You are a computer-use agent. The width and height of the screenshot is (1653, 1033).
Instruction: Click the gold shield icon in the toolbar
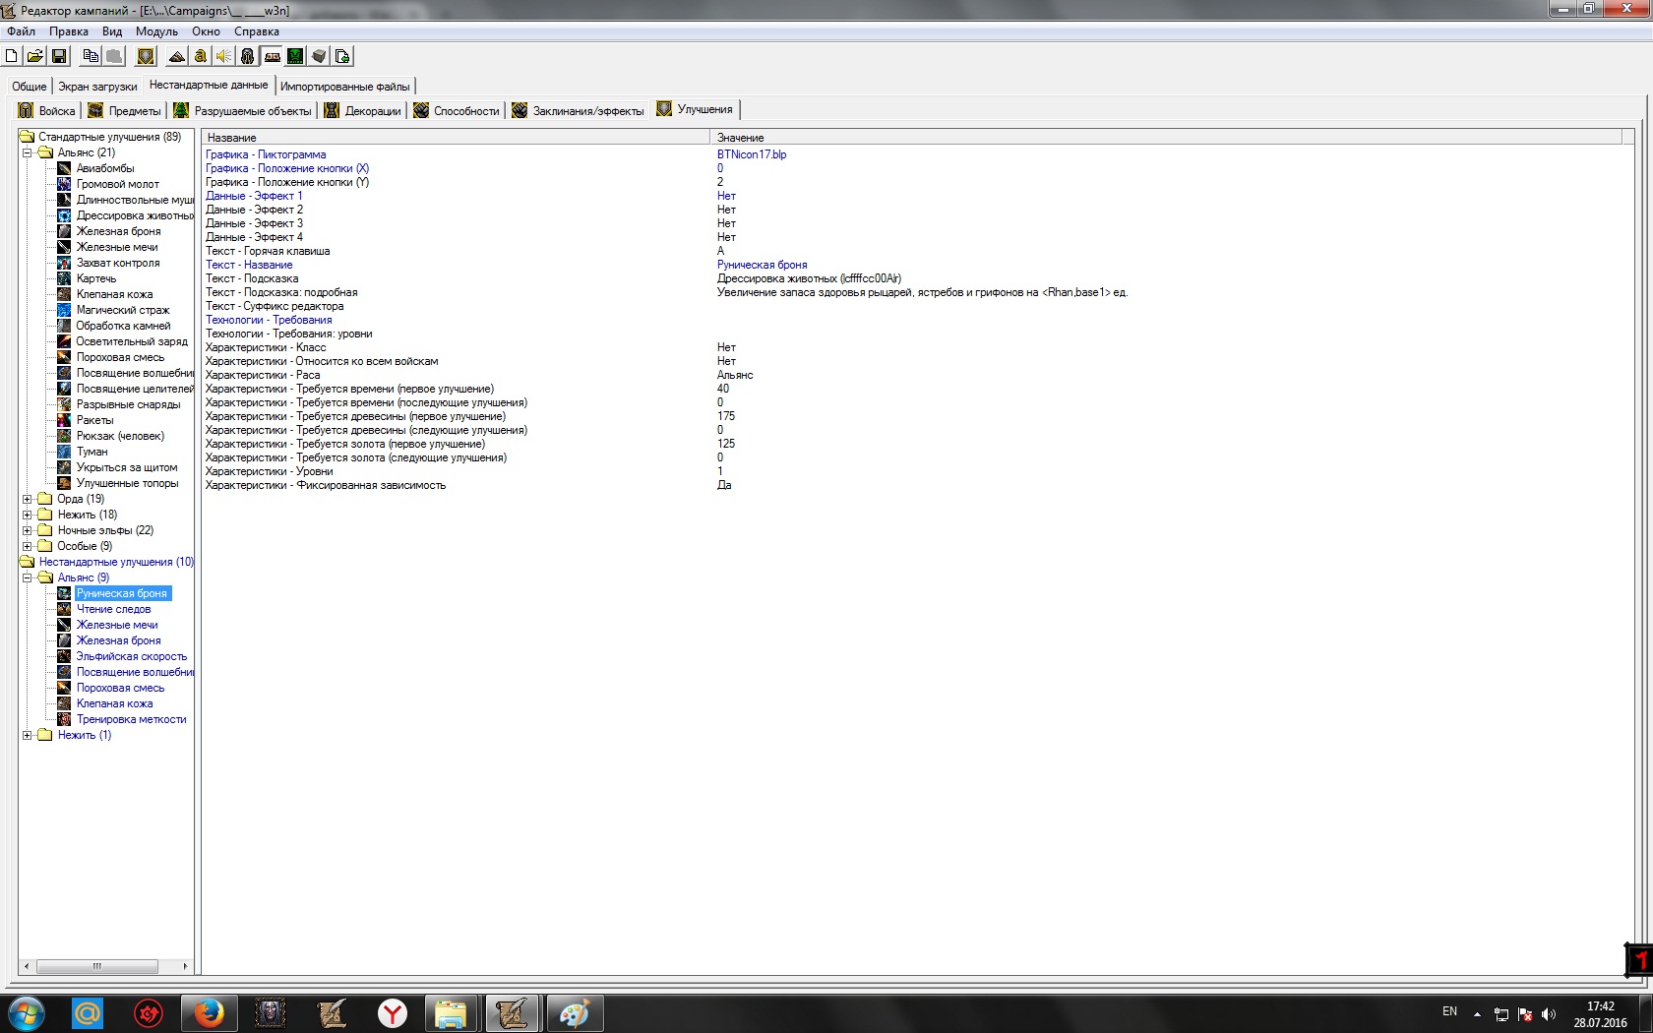[146, 56]
